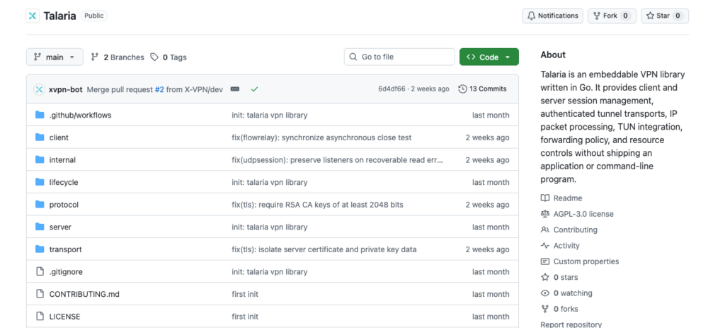Open the lifecycle folder
Viewport: 725px width, 328px height.
click(63, 182)
